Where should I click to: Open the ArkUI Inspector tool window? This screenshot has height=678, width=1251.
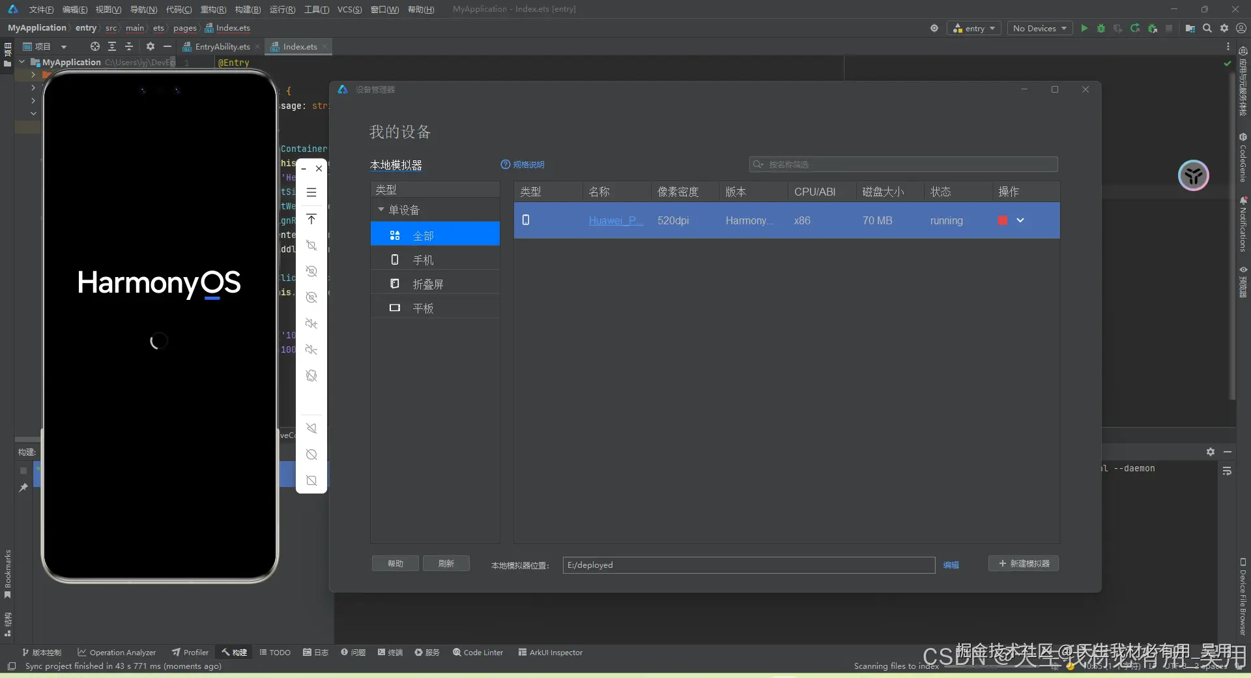point(551,652)
